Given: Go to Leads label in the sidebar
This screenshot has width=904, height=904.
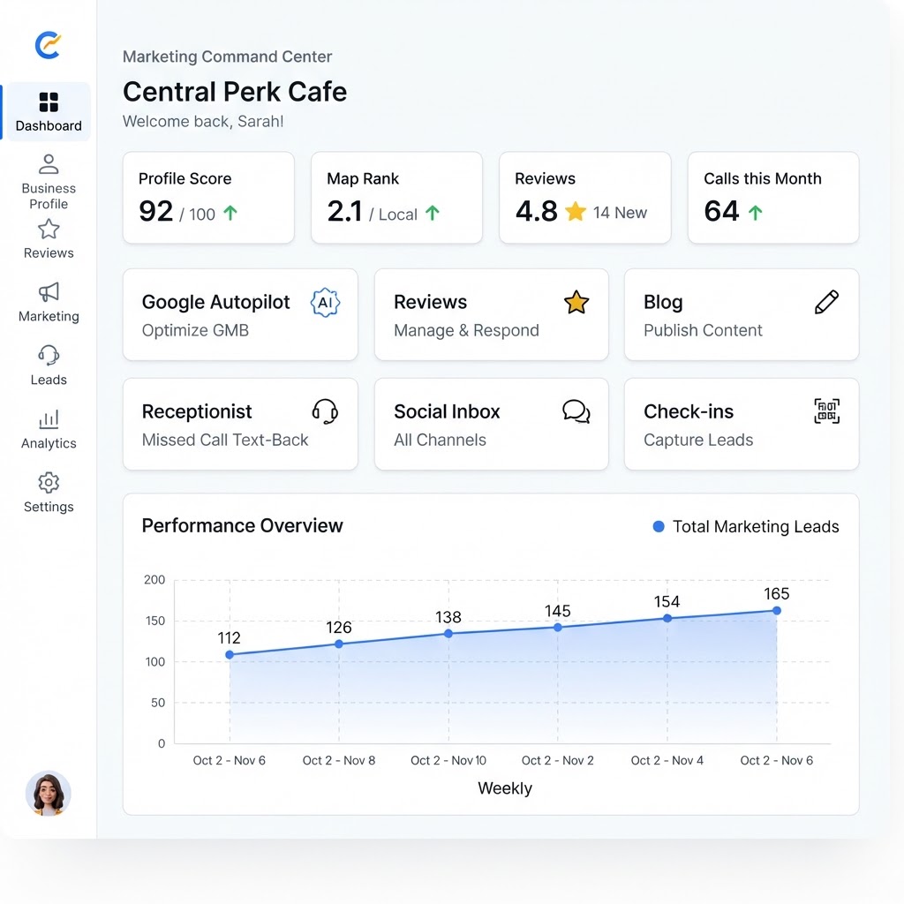Looking at the screenshot, I should (49, 380).
